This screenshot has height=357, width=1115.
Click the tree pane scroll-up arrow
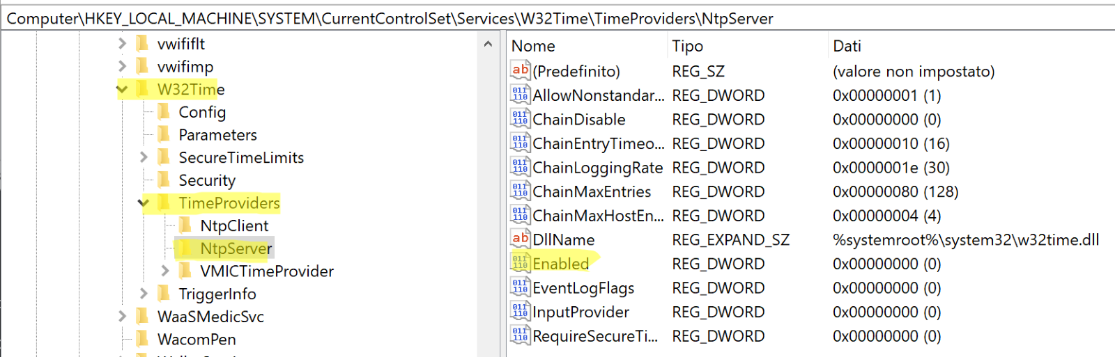[488, 45]
